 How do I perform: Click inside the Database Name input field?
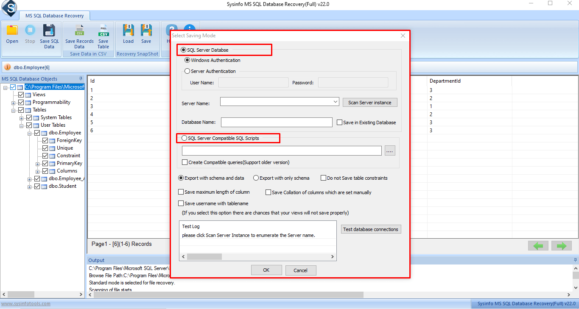[x=276, y=122]
